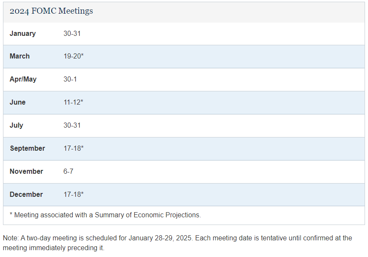Select the December month label
Screen dimensions: 368x257
coord(26,195)
